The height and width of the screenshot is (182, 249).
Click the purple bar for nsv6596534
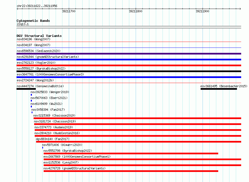[x=129, y=54]
